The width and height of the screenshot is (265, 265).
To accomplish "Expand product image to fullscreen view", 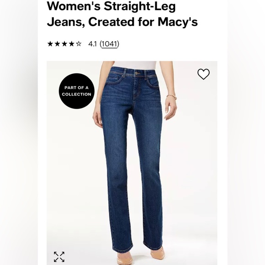I will tap(59, 257).
